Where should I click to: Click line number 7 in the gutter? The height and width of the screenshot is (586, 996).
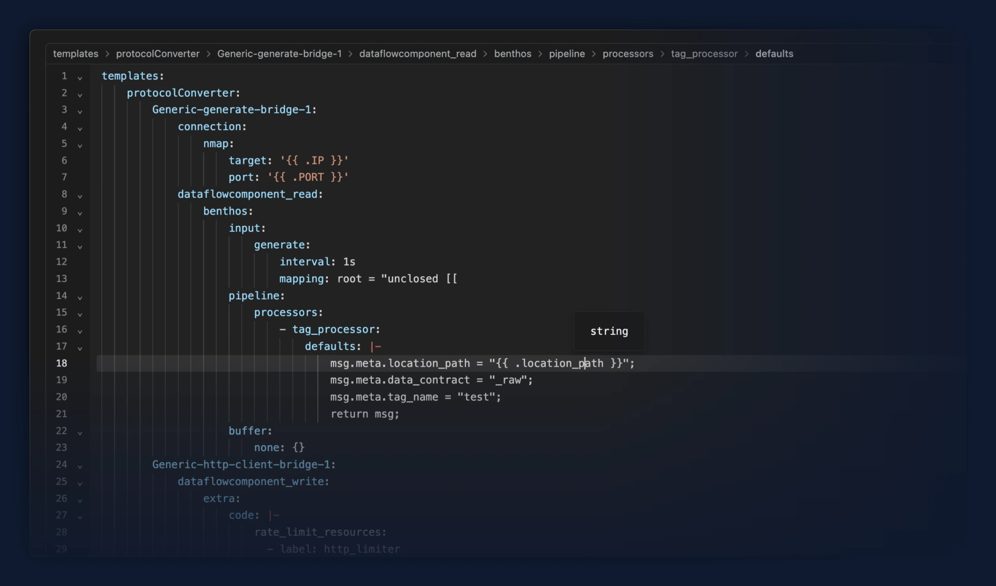click(x=64, y=177)
